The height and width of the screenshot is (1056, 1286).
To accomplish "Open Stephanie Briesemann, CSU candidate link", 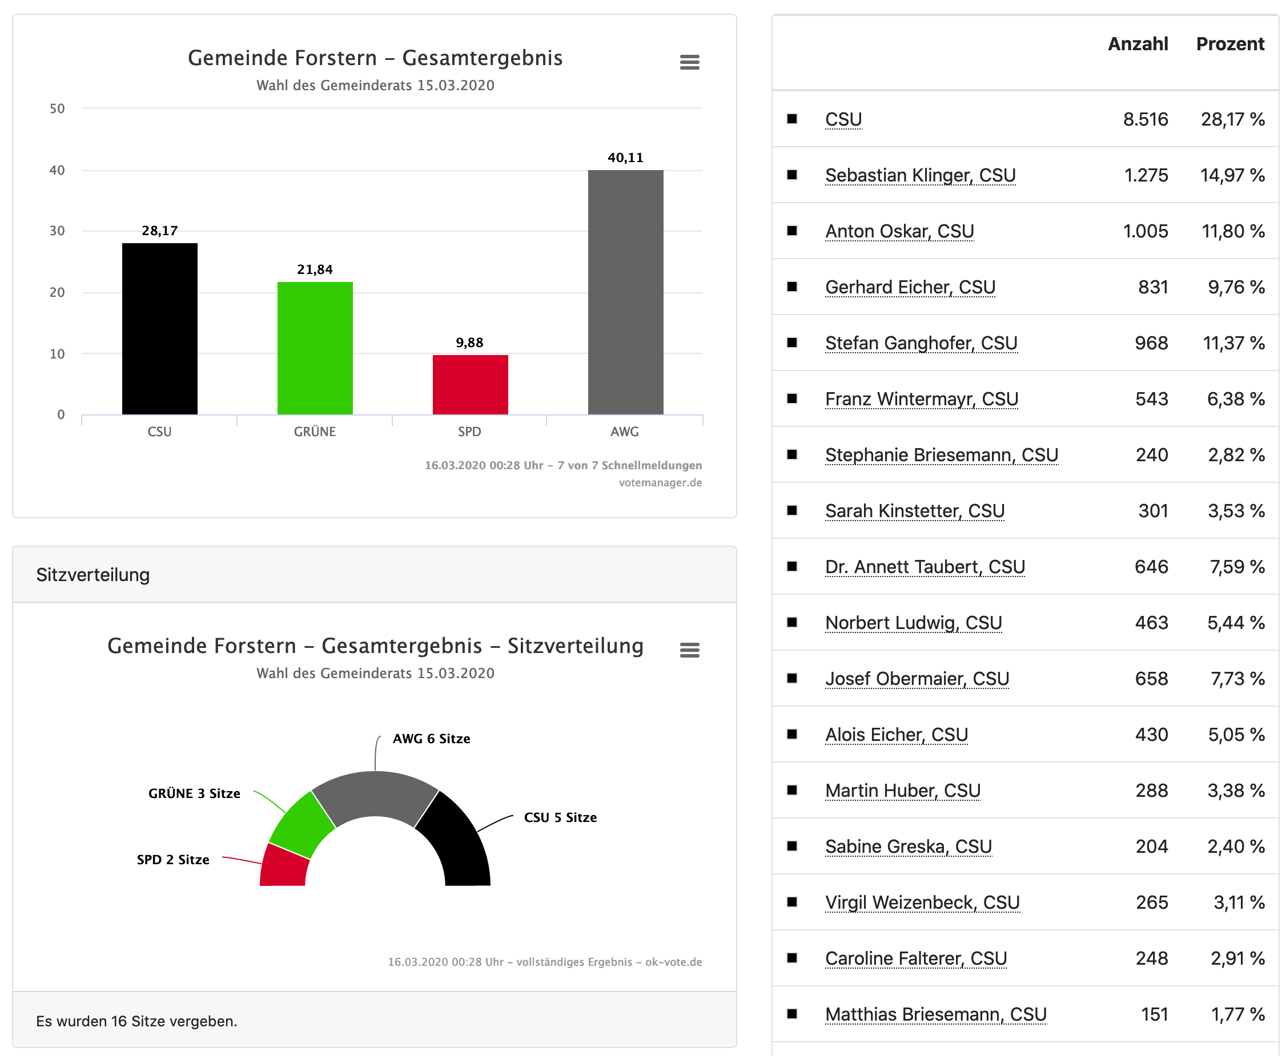I will (942, 455).
